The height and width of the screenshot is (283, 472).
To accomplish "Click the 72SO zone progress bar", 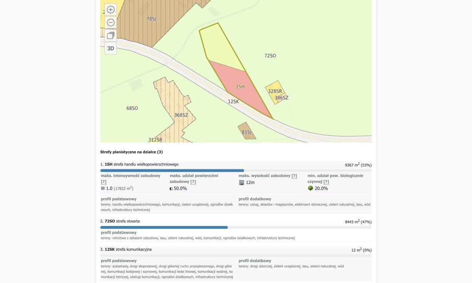I will (x=164, y=228).
